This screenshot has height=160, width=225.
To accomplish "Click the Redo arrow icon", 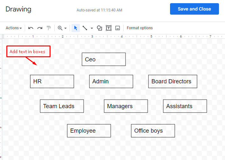I will point(40,28).
